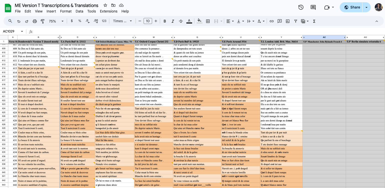Click the increase font size plus button
This screenshot has height=188, width=385.
tap(156, 21)
